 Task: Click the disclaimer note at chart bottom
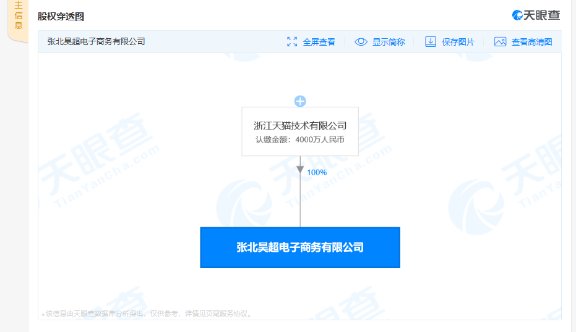tap(148, 314)
